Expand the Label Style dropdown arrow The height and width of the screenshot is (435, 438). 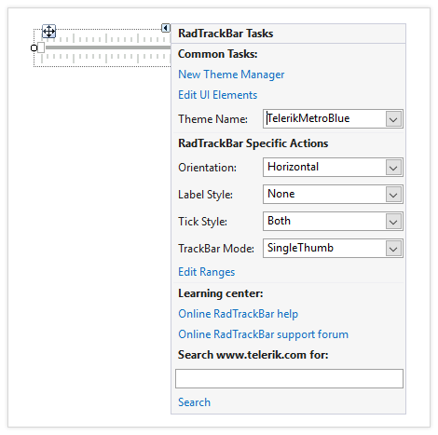(x=393, y=195)
